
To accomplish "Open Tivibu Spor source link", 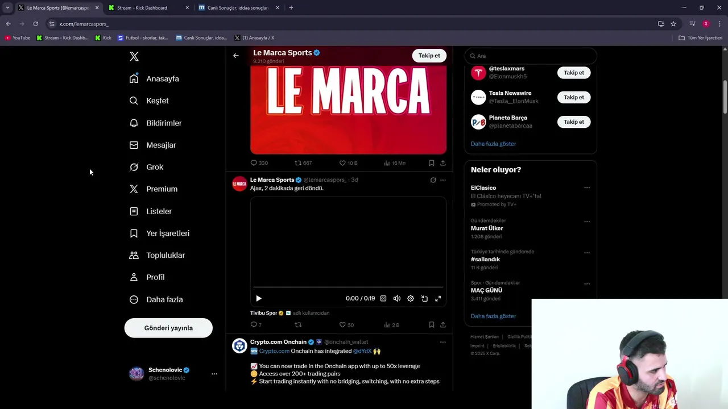I will click(x=264, y=313).
